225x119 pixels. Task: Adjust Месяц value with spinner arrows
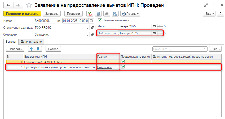tap(160, 26)
